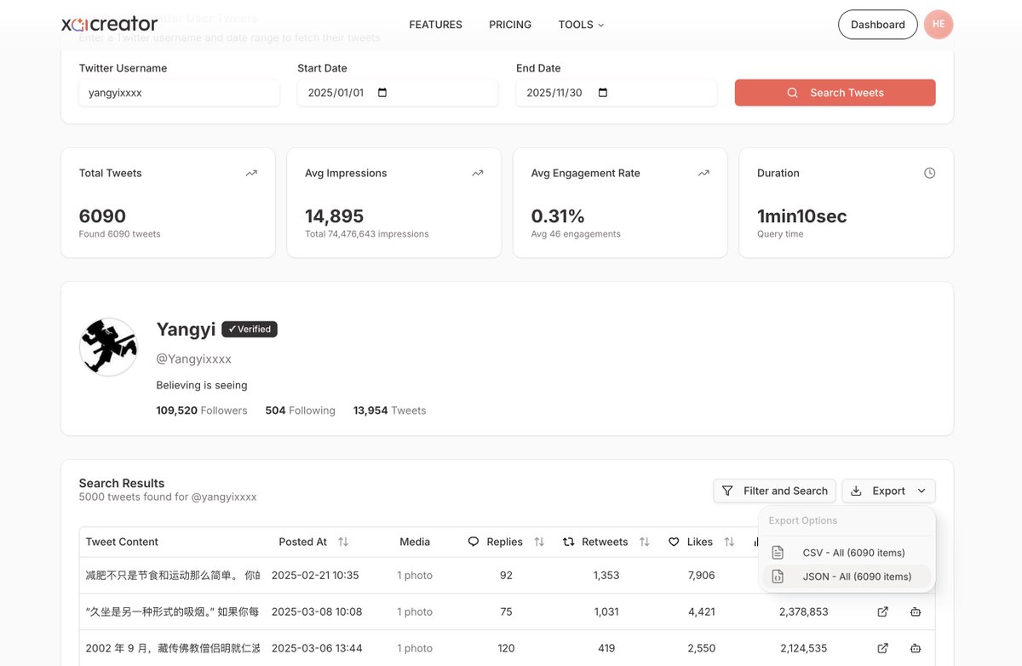Click robot icon in the 2,124,535 impressions row
Image resolution: width=1022 pixels, height=666 pixels.
(916, 648)
